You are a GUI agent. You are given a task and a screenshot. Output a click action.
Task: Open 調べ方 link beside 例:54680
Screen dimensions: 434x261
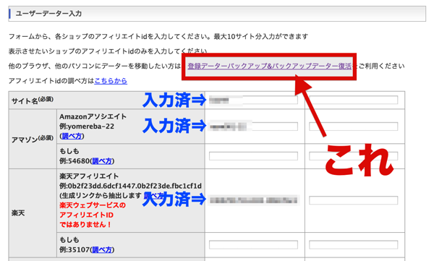click(102, 161)
